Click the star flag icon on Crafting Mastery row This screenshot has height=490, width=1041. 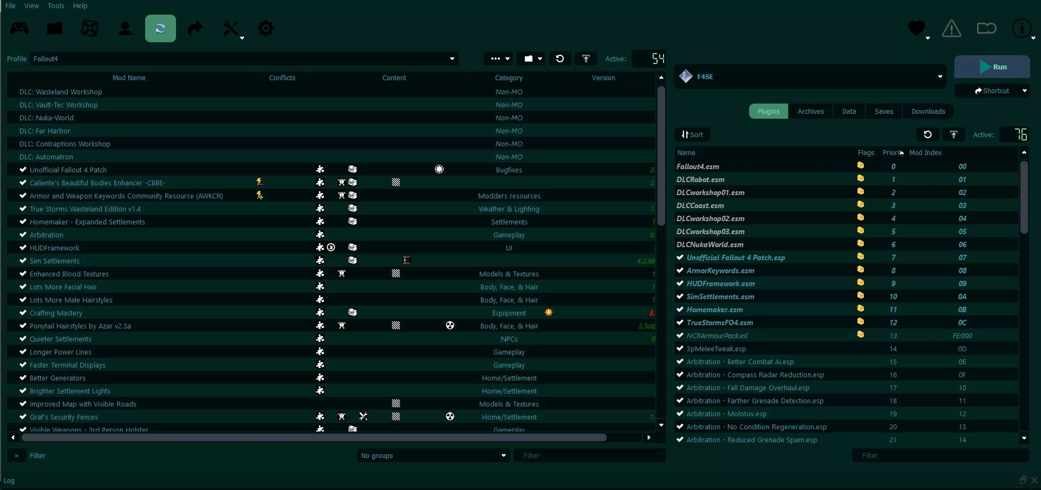pos(549,313)
